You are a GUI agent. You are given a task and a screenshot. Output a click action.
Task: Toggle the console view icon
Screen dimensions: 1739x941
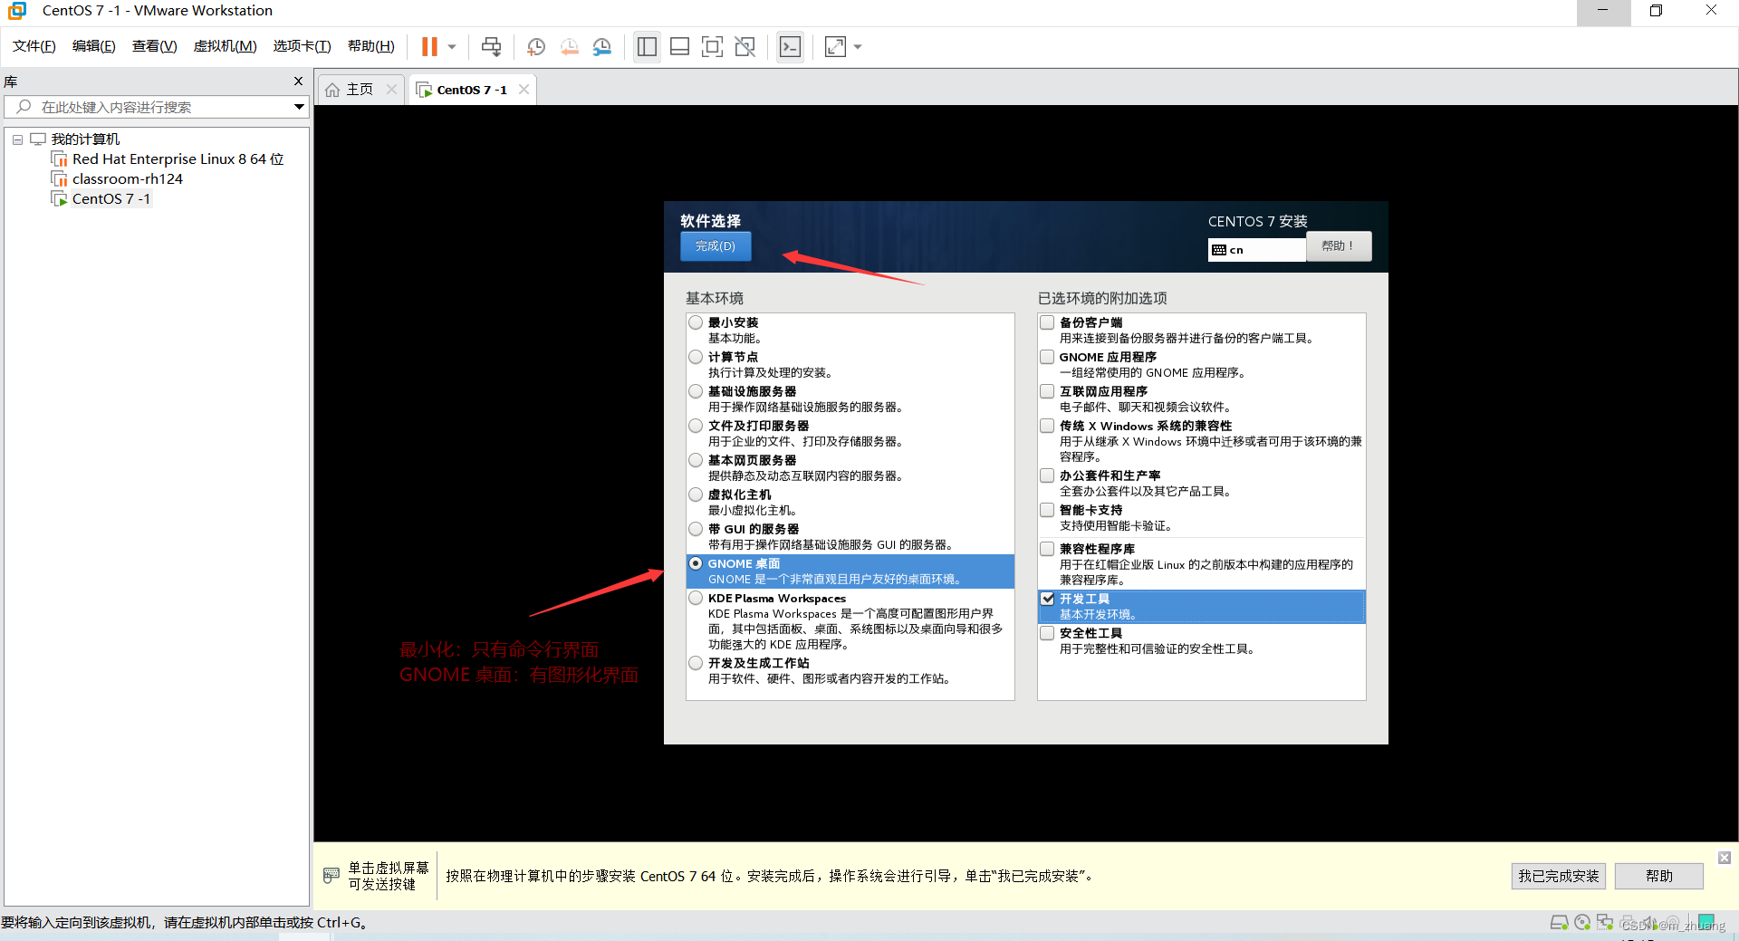790,46
